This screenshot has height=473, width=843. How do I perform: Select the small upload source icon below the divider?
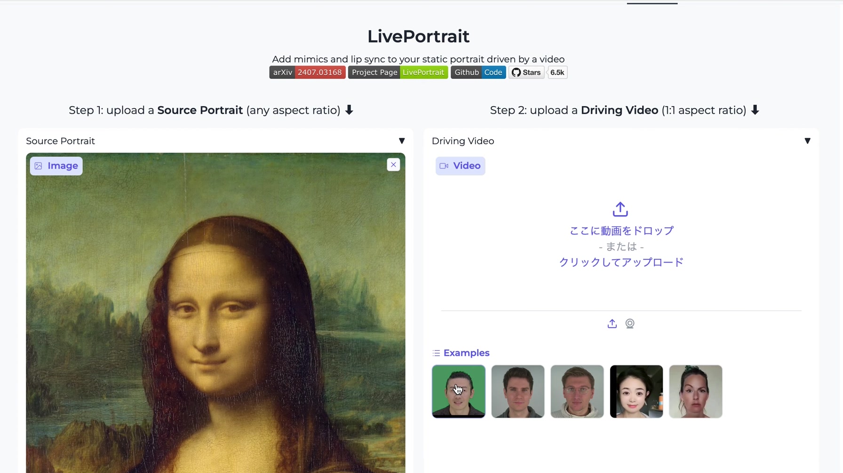click(x=612, y=324)
